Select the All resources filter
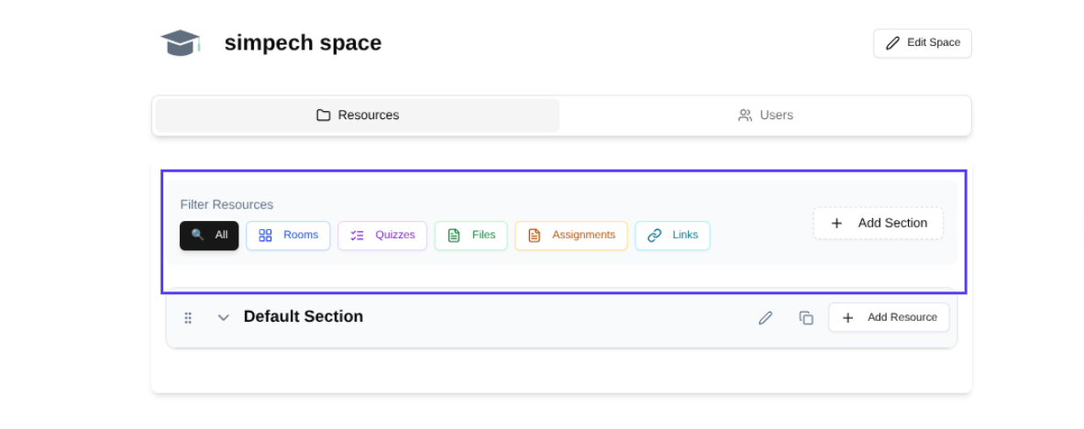Screen dimensions: 1084x429 209,236
